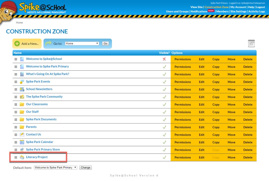Viewport: 269px width, 181px height.
Task: Click the drag handle for Parents row
Action: tap(16, 127)
